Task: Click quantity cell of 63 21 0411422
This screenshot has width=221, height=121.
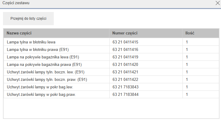Action: click(201, 79)
